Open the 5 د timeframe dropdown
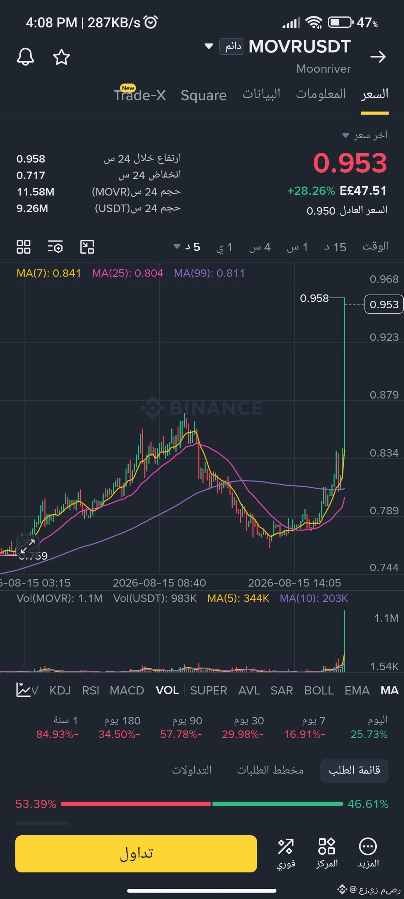This screenshot has width=404, height=899. tap(187, 247)
